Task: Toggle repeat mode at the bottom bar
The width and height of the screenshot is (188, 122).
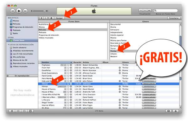Action: (x=24, y=111)
